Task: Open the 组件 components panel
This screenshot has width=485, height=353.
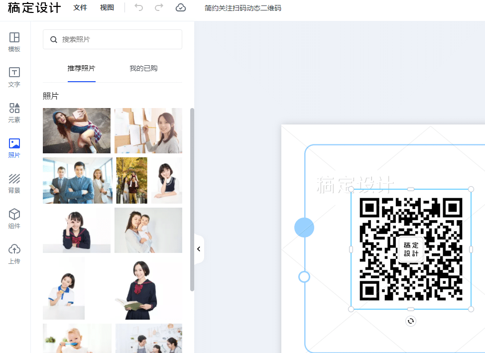Action: [14, 219]
